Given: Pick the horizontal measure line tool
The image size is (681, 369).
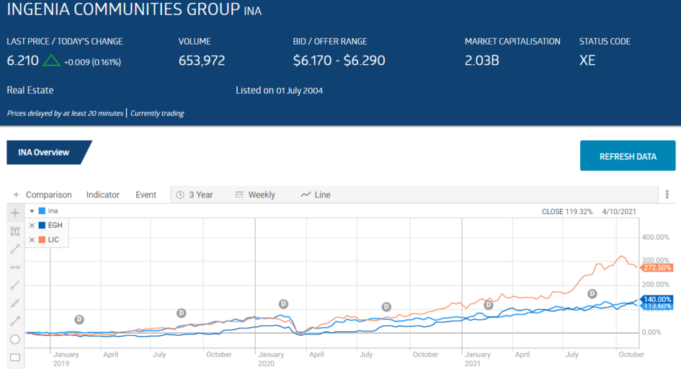Looking at the screenshot, I should click(15, 267).
